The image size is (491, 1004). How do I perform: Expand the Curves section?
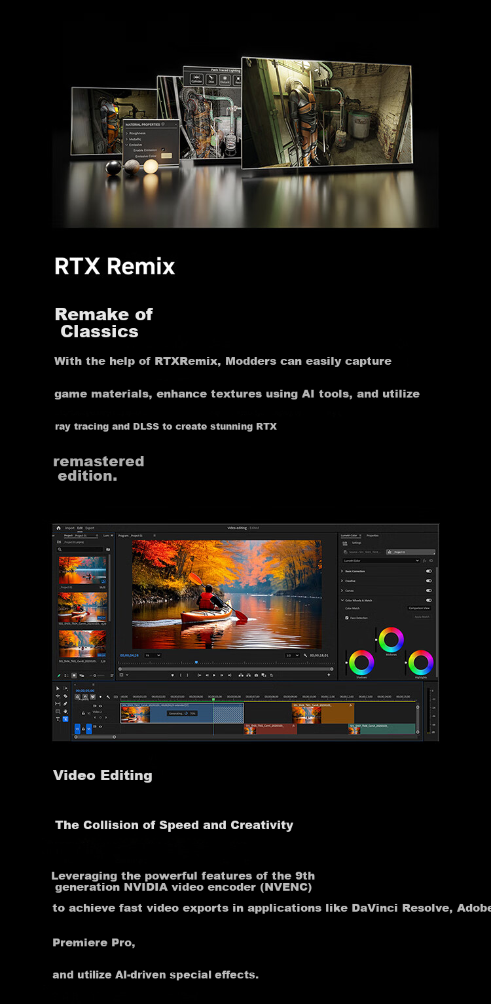pos(342,591)
